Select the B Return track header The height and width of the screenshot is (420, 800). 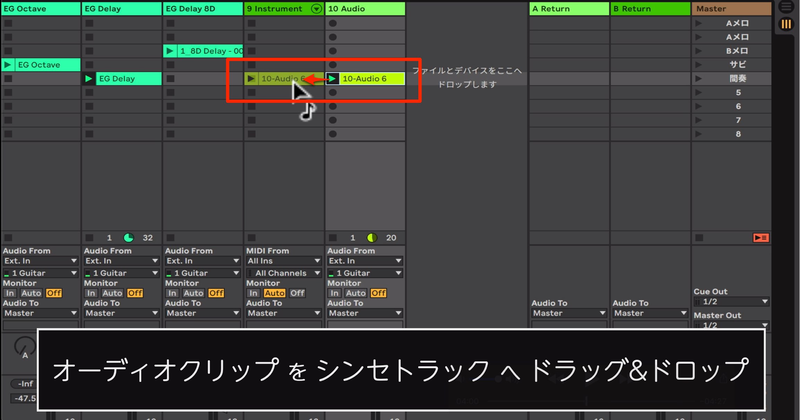(x=650, y=9)
